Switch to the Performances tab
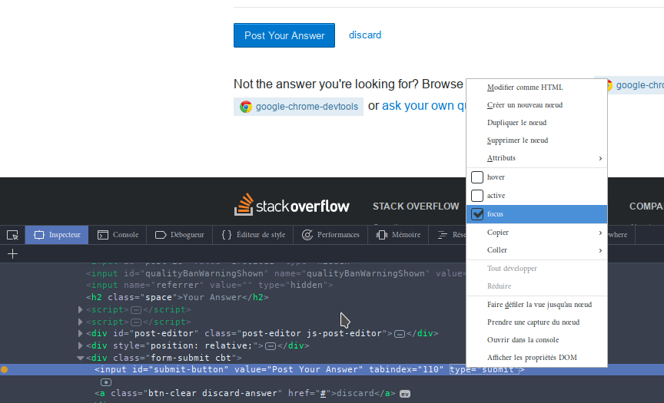Viewport: 664px width, 403px height. pos(330,235)
